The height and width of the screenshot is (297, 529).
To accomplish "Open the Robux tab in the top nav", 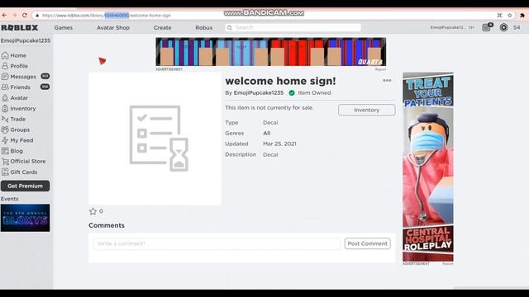I will [x=204, y=27].
